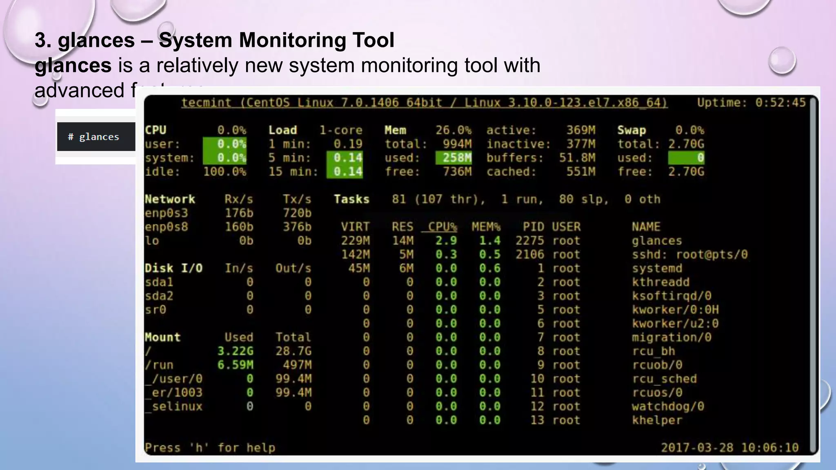
Task: Click the Mount section heading
Action: point(162,337)
